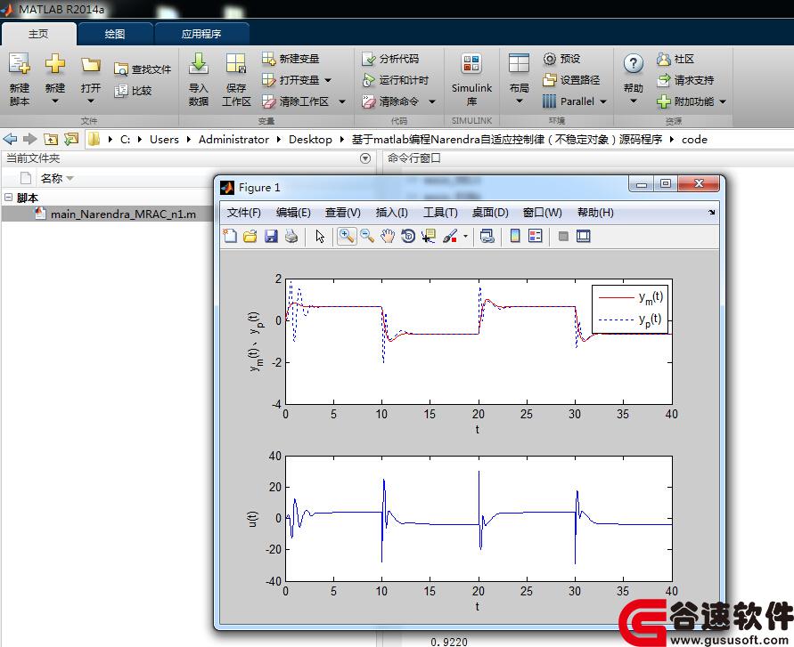This screenshot has width=794, height=647.
Task: Toggle the Zoom In tool
Action: pos(347,236)
